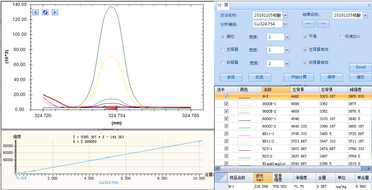The image size is (372, 190).
Task: Sort by the 名称 column header
Action: (276, 89)
